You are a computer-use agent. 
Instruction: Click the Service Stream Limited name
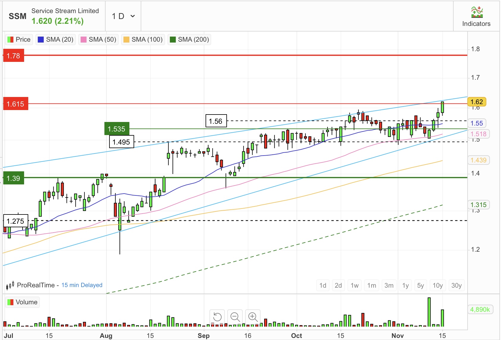tap(65, 11)
